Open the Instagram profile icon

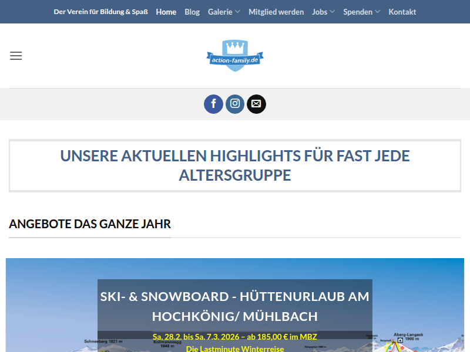pos(234,104)
